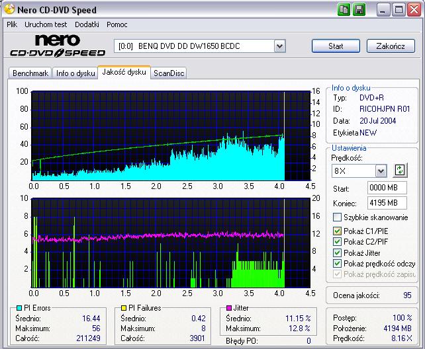Click the Nero CD-DVD Speed logo
Viewport: 425px width, 349px height.
pos(57,46)
